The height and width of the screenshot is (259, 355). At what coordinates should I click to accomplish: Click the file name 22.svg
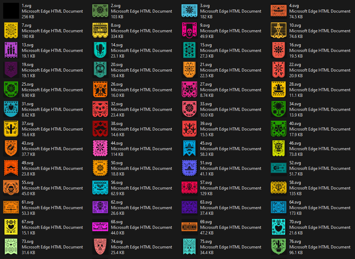pos(295,65)
